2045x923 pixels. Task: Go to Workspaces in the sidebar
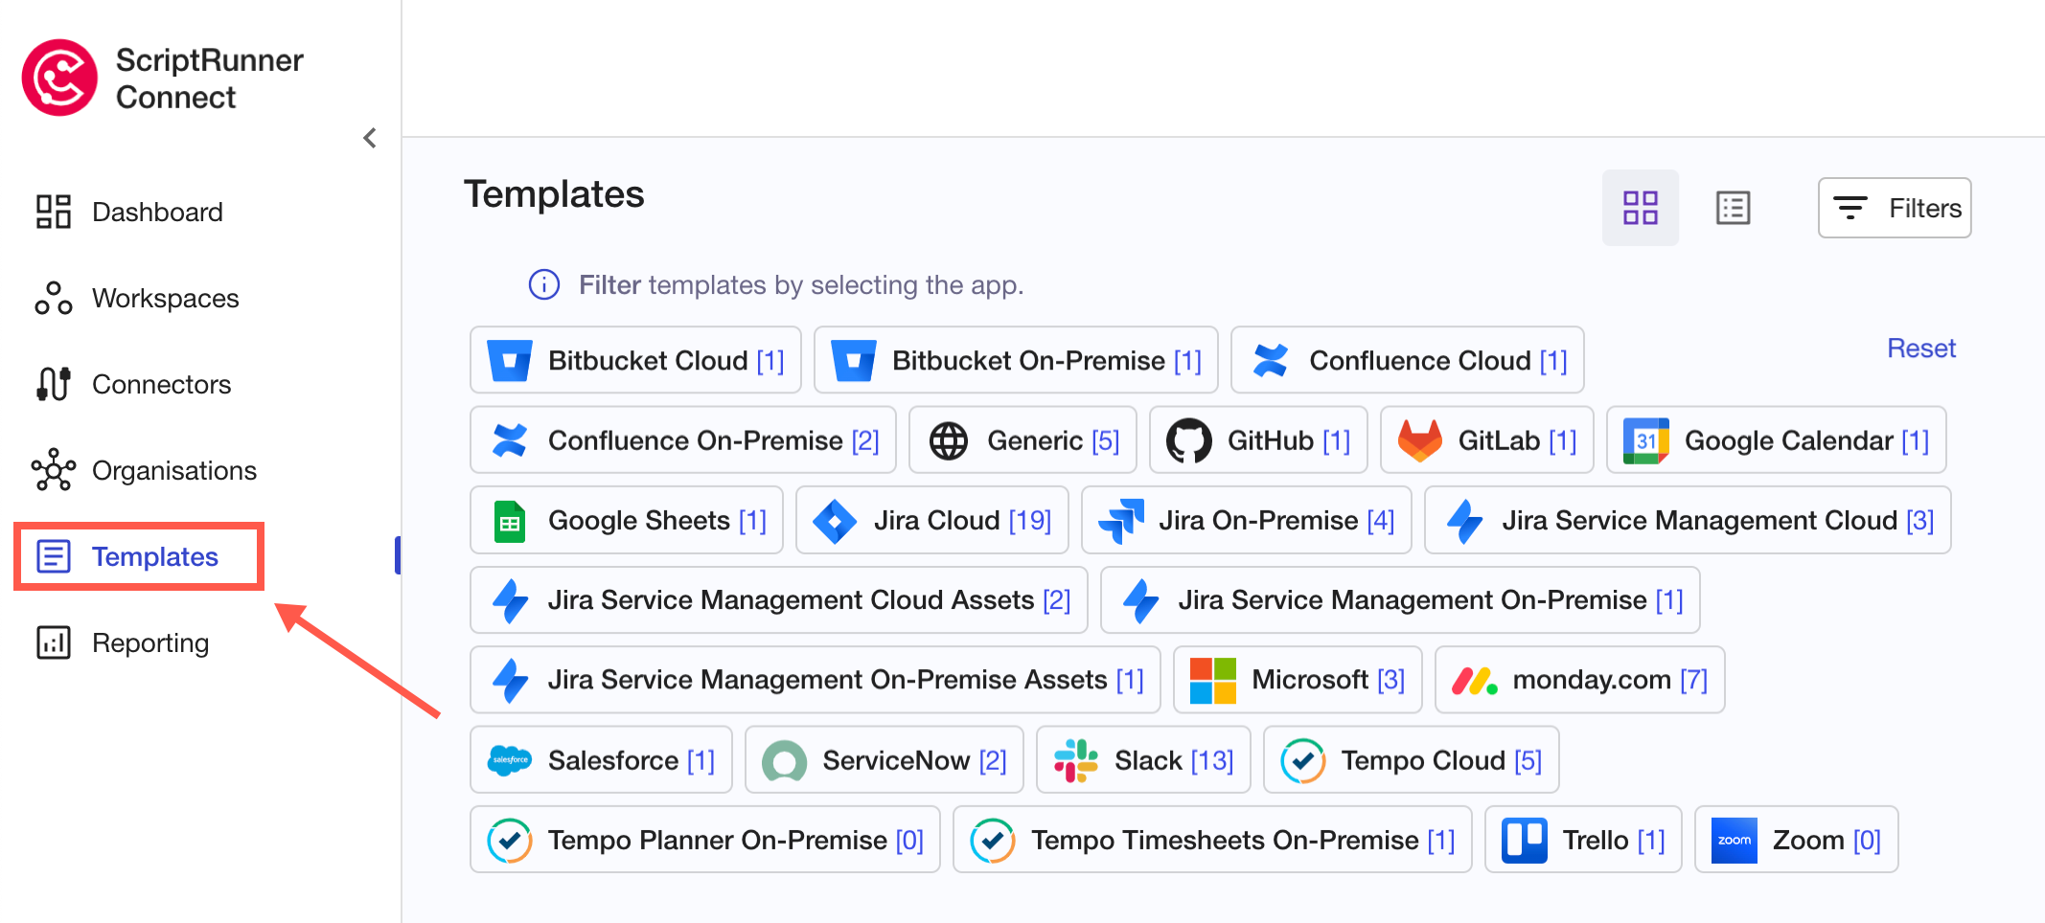137,298
